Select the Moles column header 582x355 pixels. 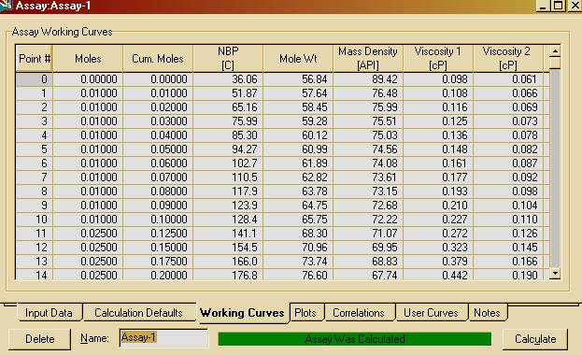click(x=88, y=58)
